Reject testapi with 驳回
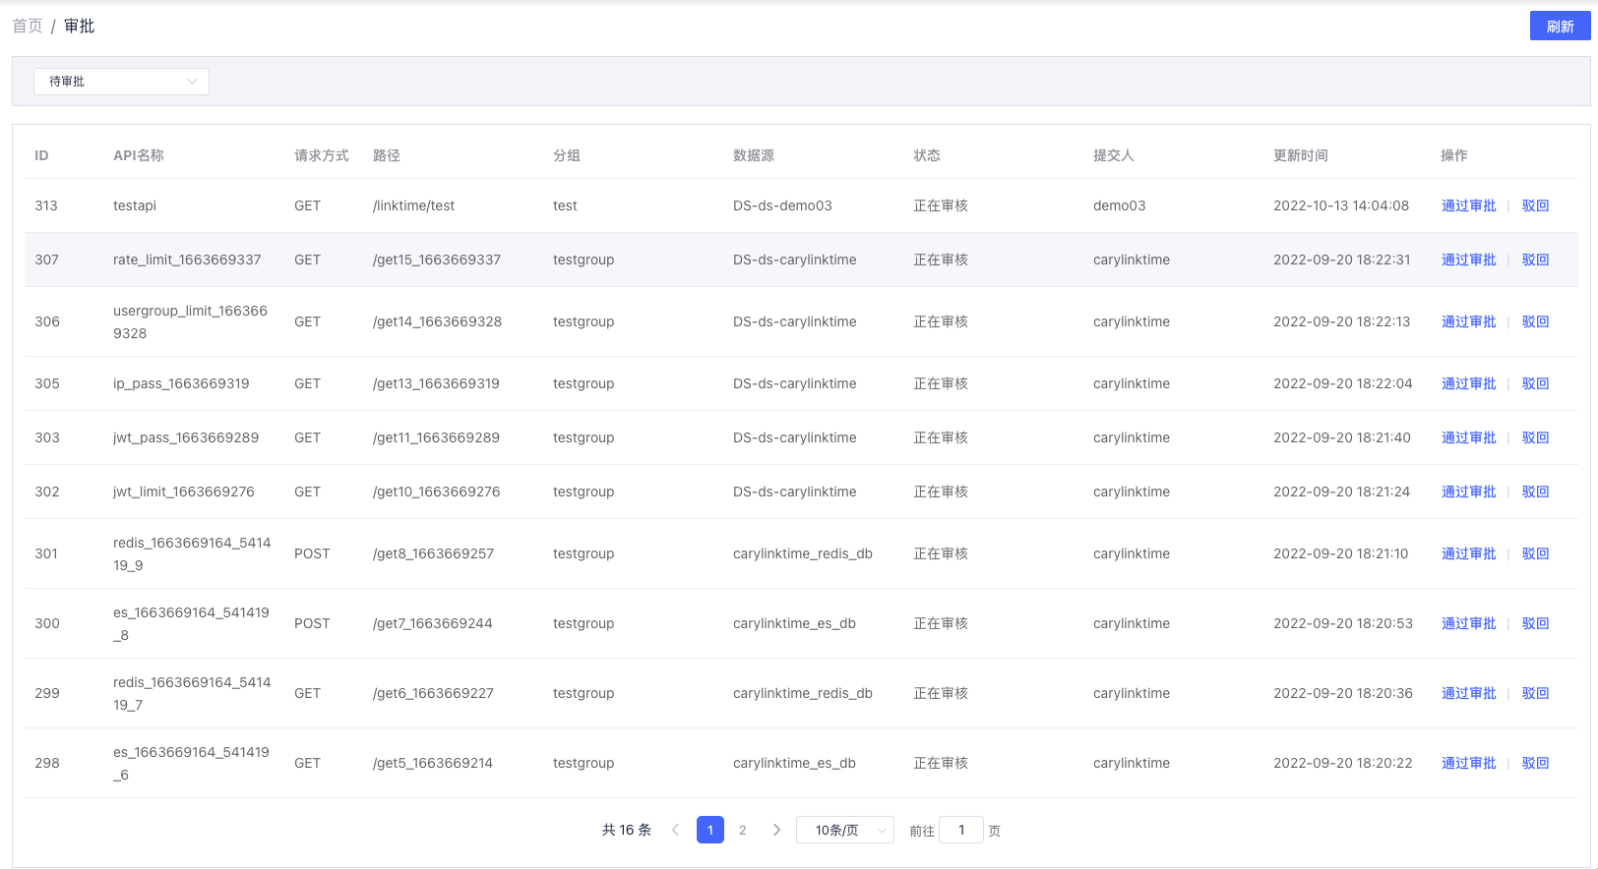The width and height of the screenshot is (1598, 869). [1535, 205]
